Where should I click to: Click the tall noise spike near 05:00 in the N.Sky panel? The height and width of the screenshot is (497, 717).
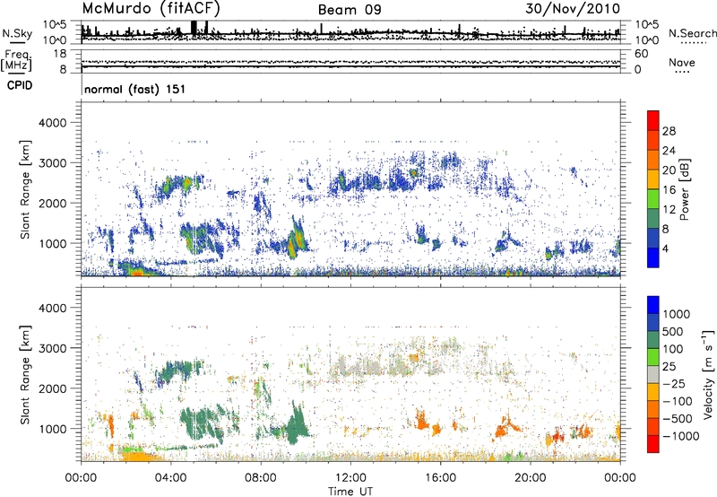point(194,28)
